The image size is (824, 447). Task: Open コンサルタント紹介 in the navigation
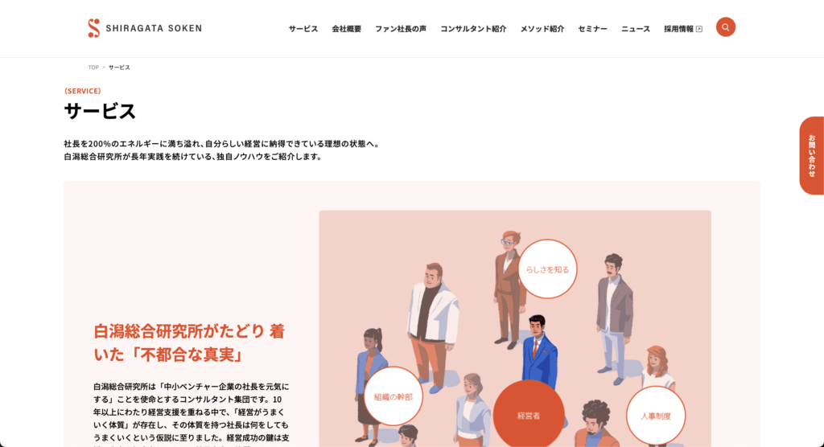point(473,29)
